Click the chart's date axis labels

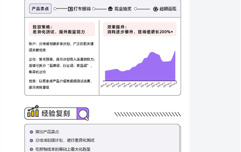[x=139, y=85]
